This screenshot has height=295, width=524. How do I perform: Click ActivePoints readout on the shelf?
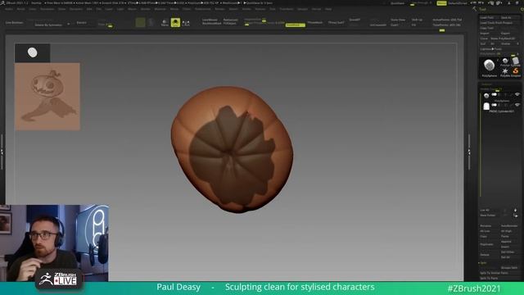coord(447,20)
